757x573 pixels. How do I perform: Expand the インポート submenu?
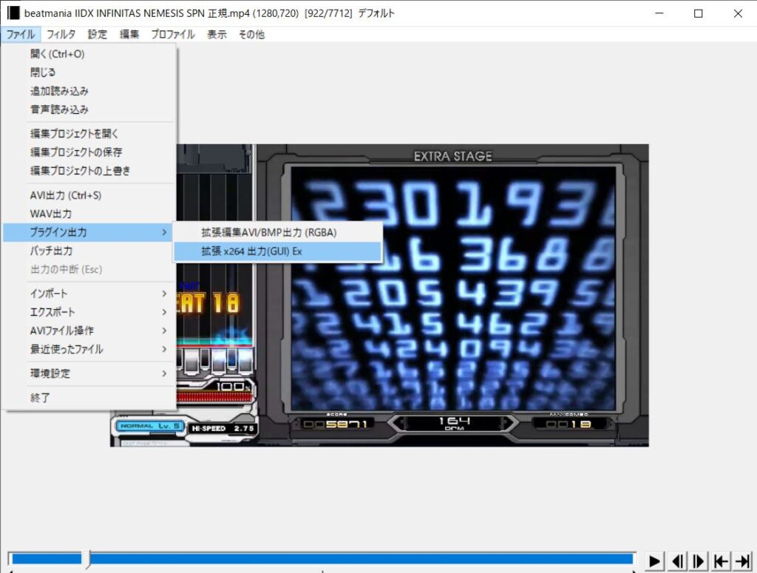89,294
